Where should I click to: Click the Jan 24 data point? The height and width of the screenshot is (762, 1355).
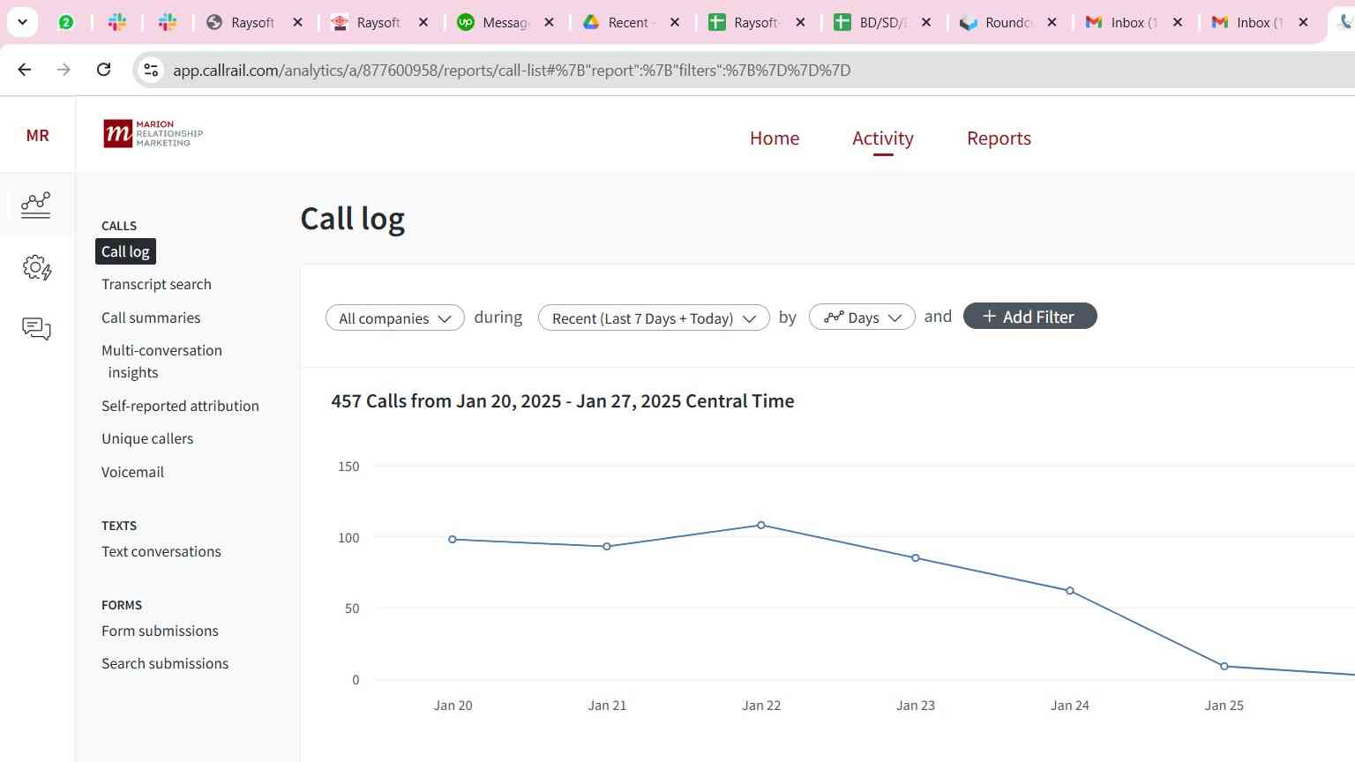pos(1070,591)
